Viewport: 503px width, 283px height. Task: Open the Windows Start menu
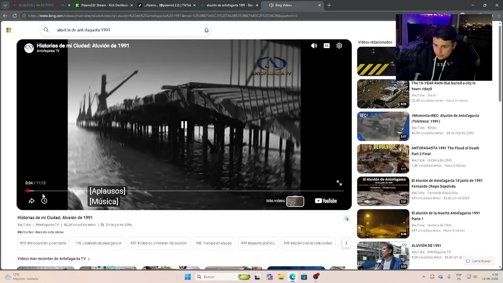click(x=187, y=277)
